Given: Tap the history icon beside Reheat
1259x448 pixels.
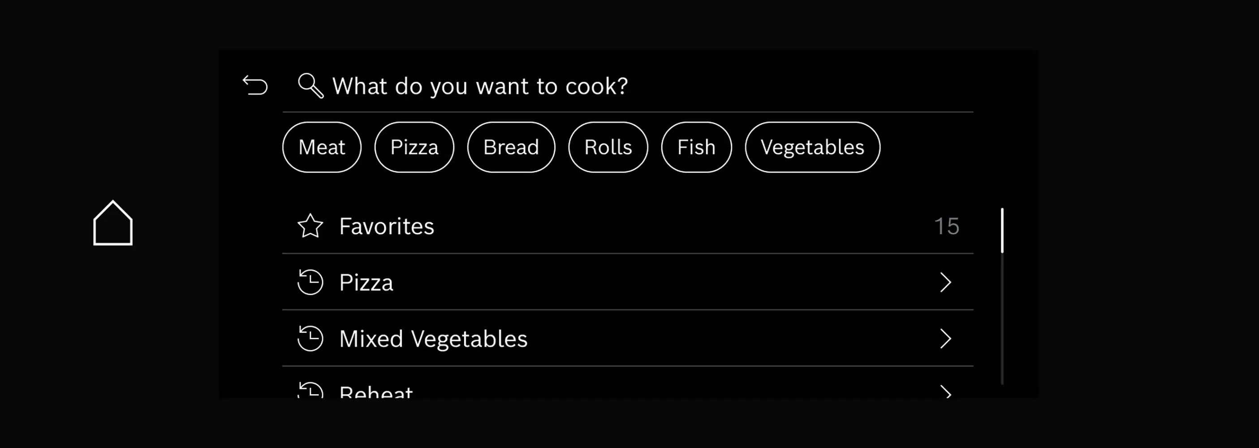Looking at the screenshot, I should coord(310,390).
